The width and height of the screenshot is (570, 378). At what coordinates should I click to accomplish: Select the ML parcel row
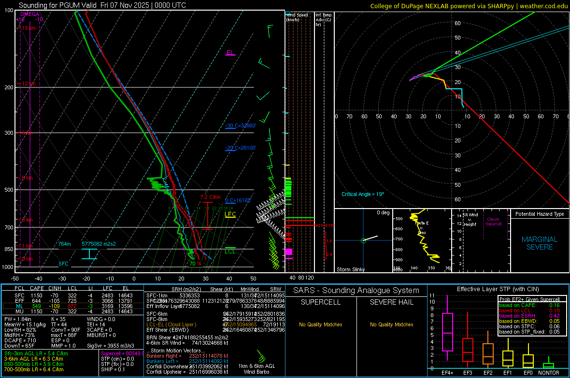(x=73, y=306)
